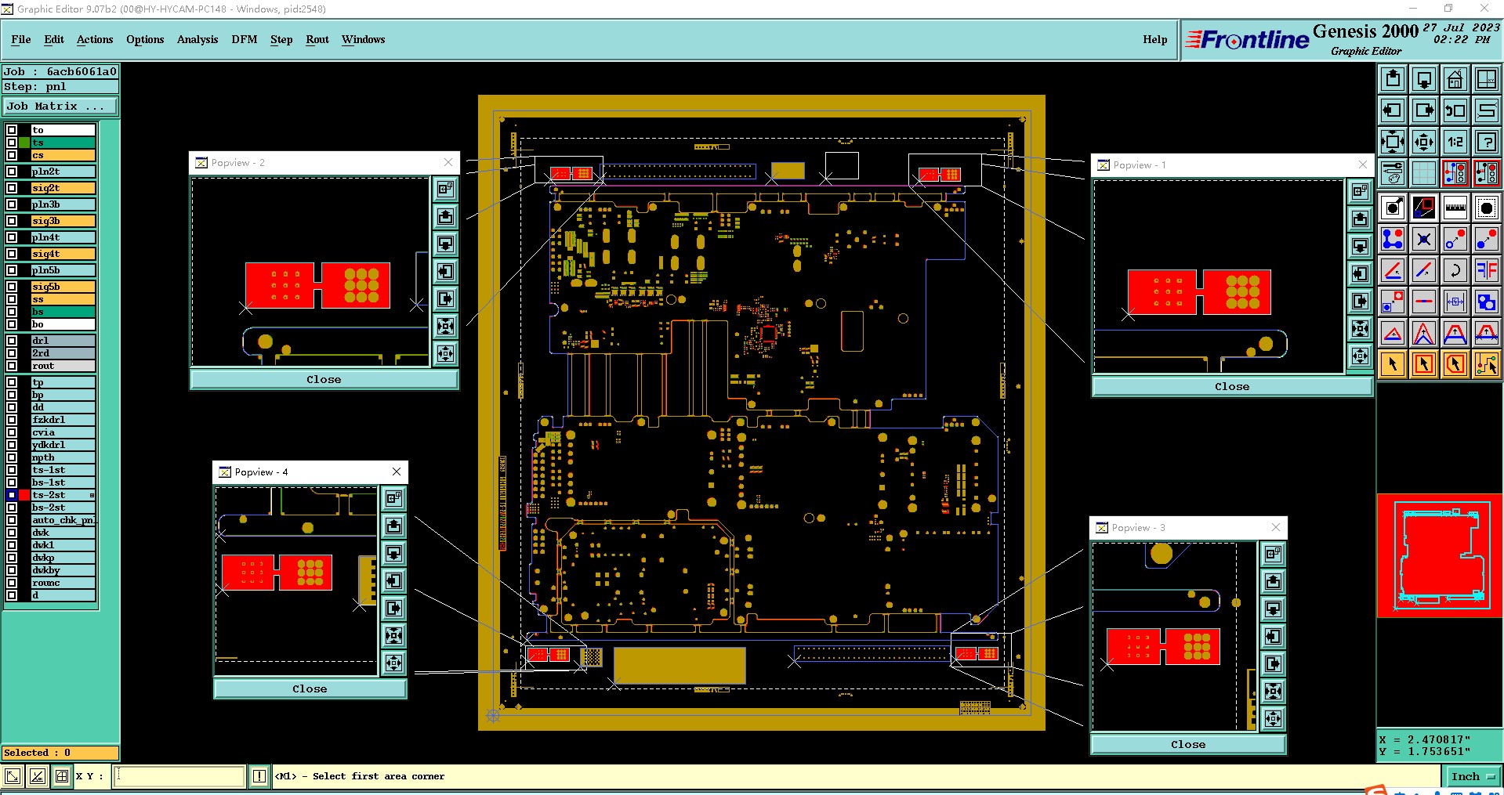Select the plain arrow selection tool
Viewport: 1504px width, 795px height.
coord(1393,364)
